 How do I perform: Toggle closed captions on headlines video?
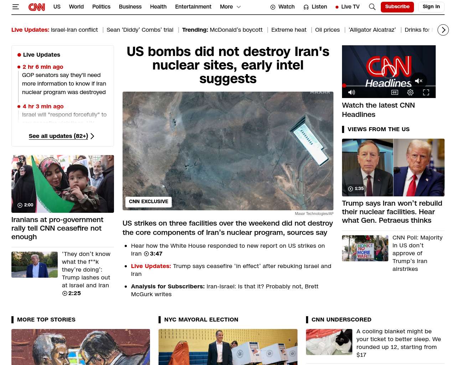(395, 92)
